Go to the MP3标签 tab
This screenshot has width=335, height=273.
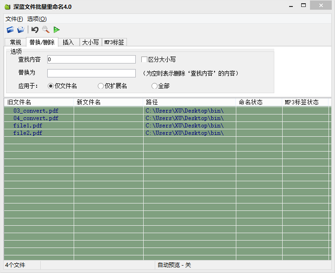click(x=114, y=42)
